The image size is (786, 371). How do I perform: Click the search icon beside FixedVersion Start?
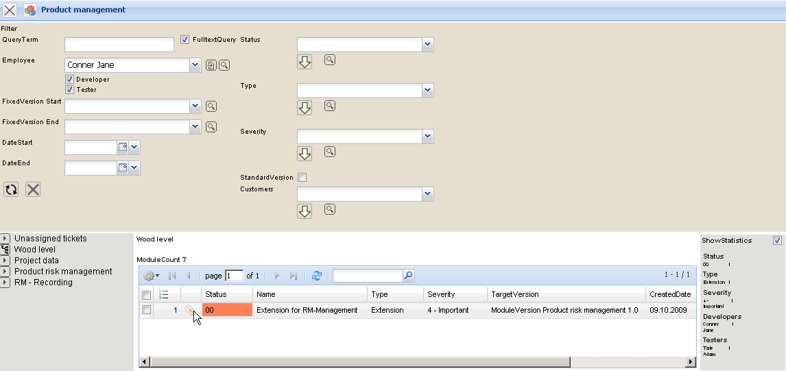tap(211, 106)
